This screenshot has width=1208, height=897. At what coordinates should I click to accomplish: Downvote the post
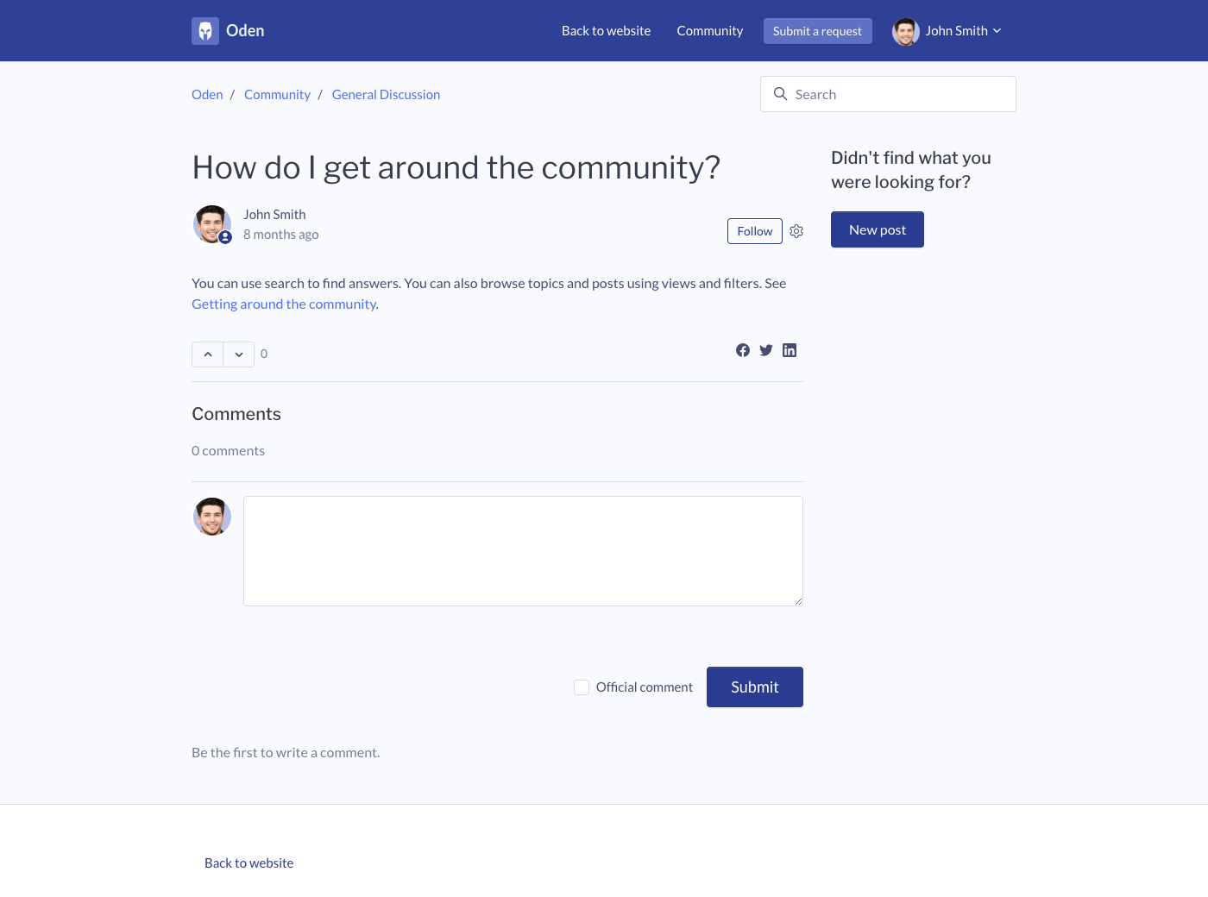pos(239,354)
